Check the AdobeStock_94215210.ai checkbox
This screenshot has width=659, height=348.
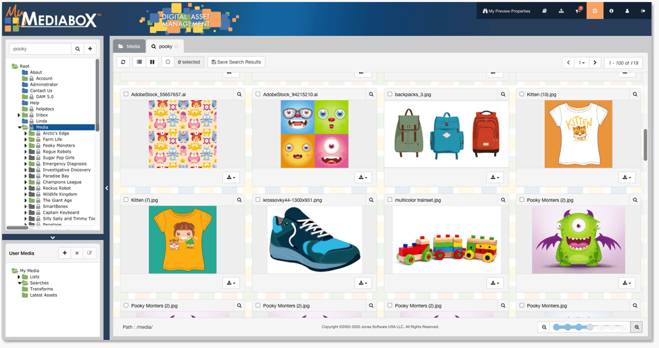[x=258, y=94]
